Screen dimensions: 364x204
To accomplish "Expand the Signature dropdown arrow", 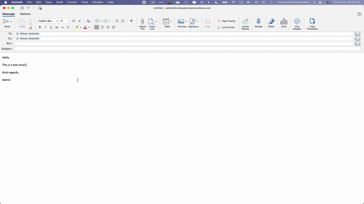I will (x=197, y=22).
